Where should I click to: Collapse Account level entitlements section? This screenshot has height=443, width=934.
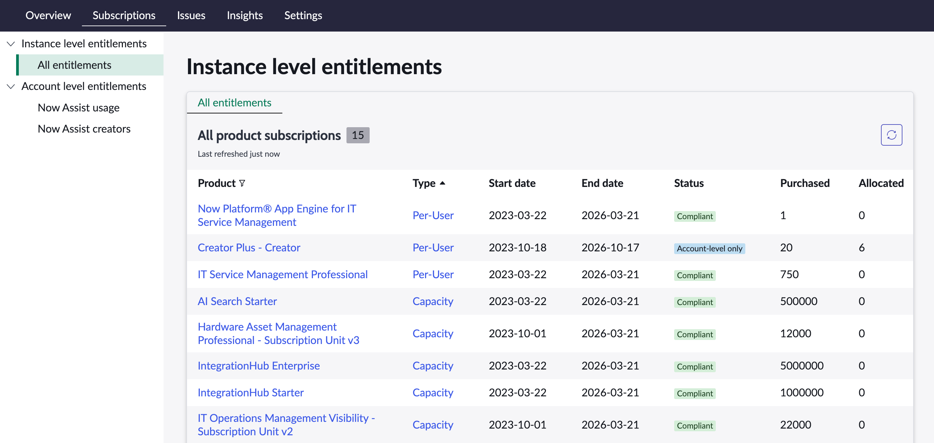[11, 86]
